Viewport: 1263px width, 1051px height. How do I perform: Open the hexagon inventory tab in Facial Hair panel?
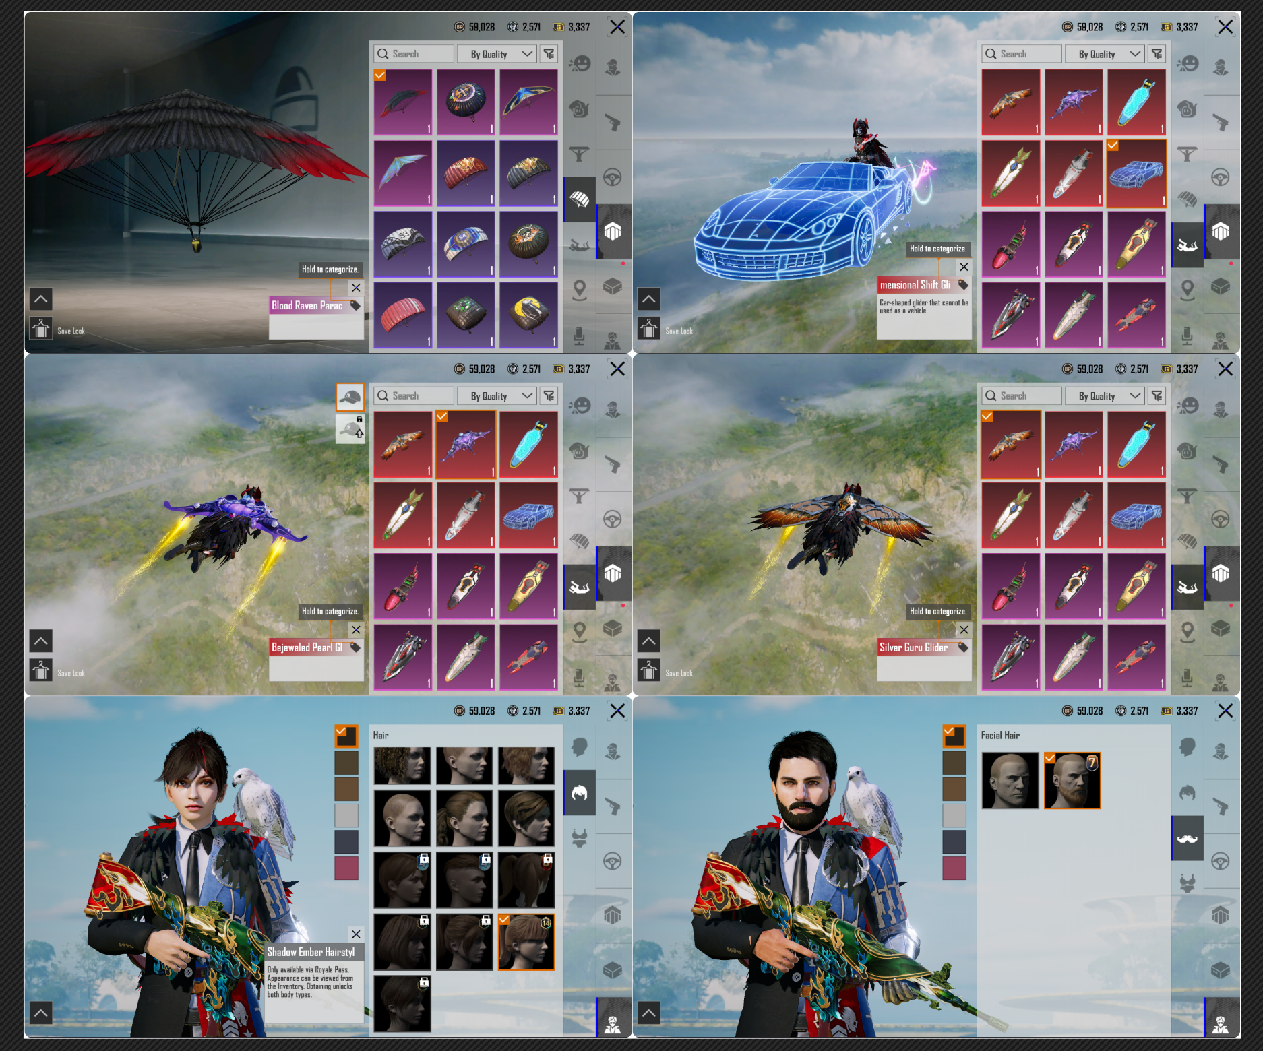[x=1221, y=916]
